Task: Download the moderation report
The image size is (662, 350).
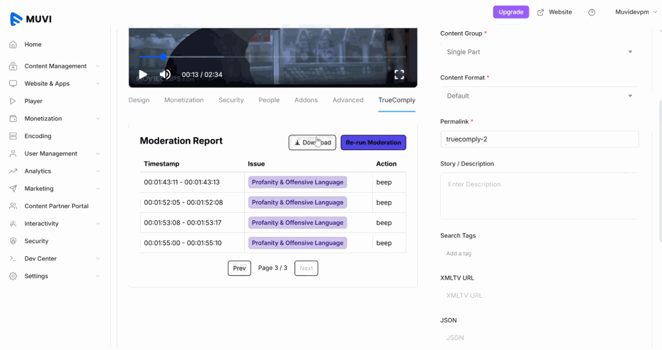Action: (312, 143)
